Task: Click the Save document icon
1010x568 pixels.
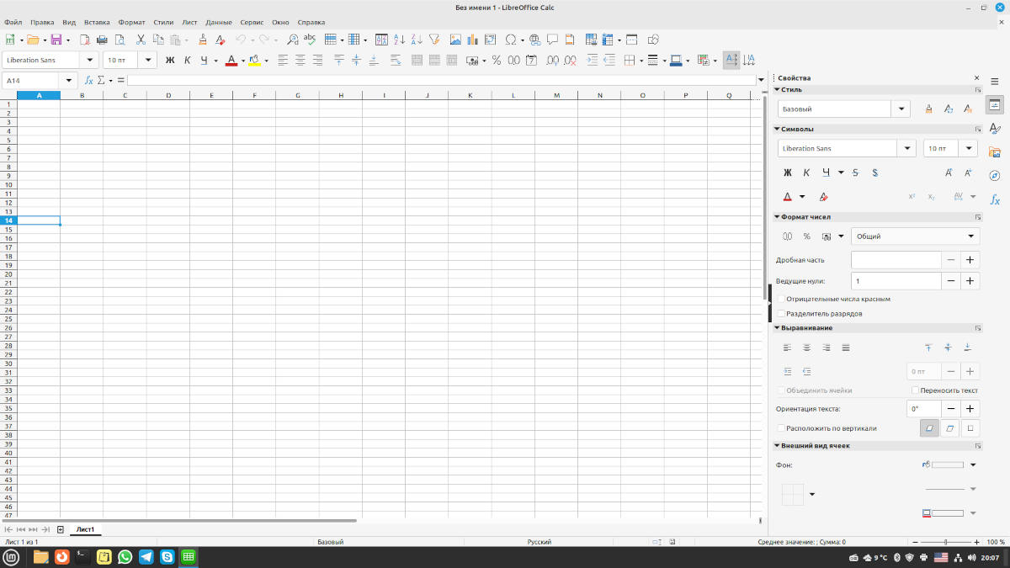Action: tap(56, 40)
